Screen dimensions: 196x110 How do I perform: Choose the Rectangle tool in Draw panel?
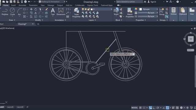point(24,9)
